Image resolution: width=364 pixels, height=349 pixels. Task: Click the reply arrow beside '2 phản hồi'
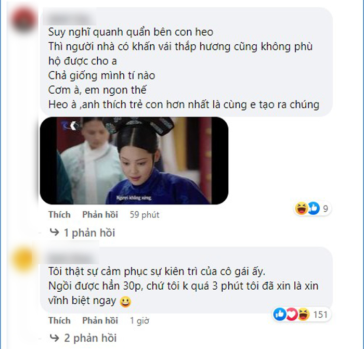click(x=54, y=338)
